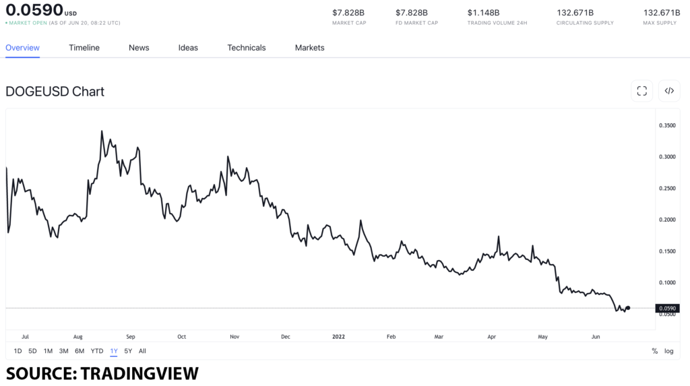Click the 132.671B circulating supply value
Image resolution: width=690 pixels, height=386 pixels.
coord(575,13)
